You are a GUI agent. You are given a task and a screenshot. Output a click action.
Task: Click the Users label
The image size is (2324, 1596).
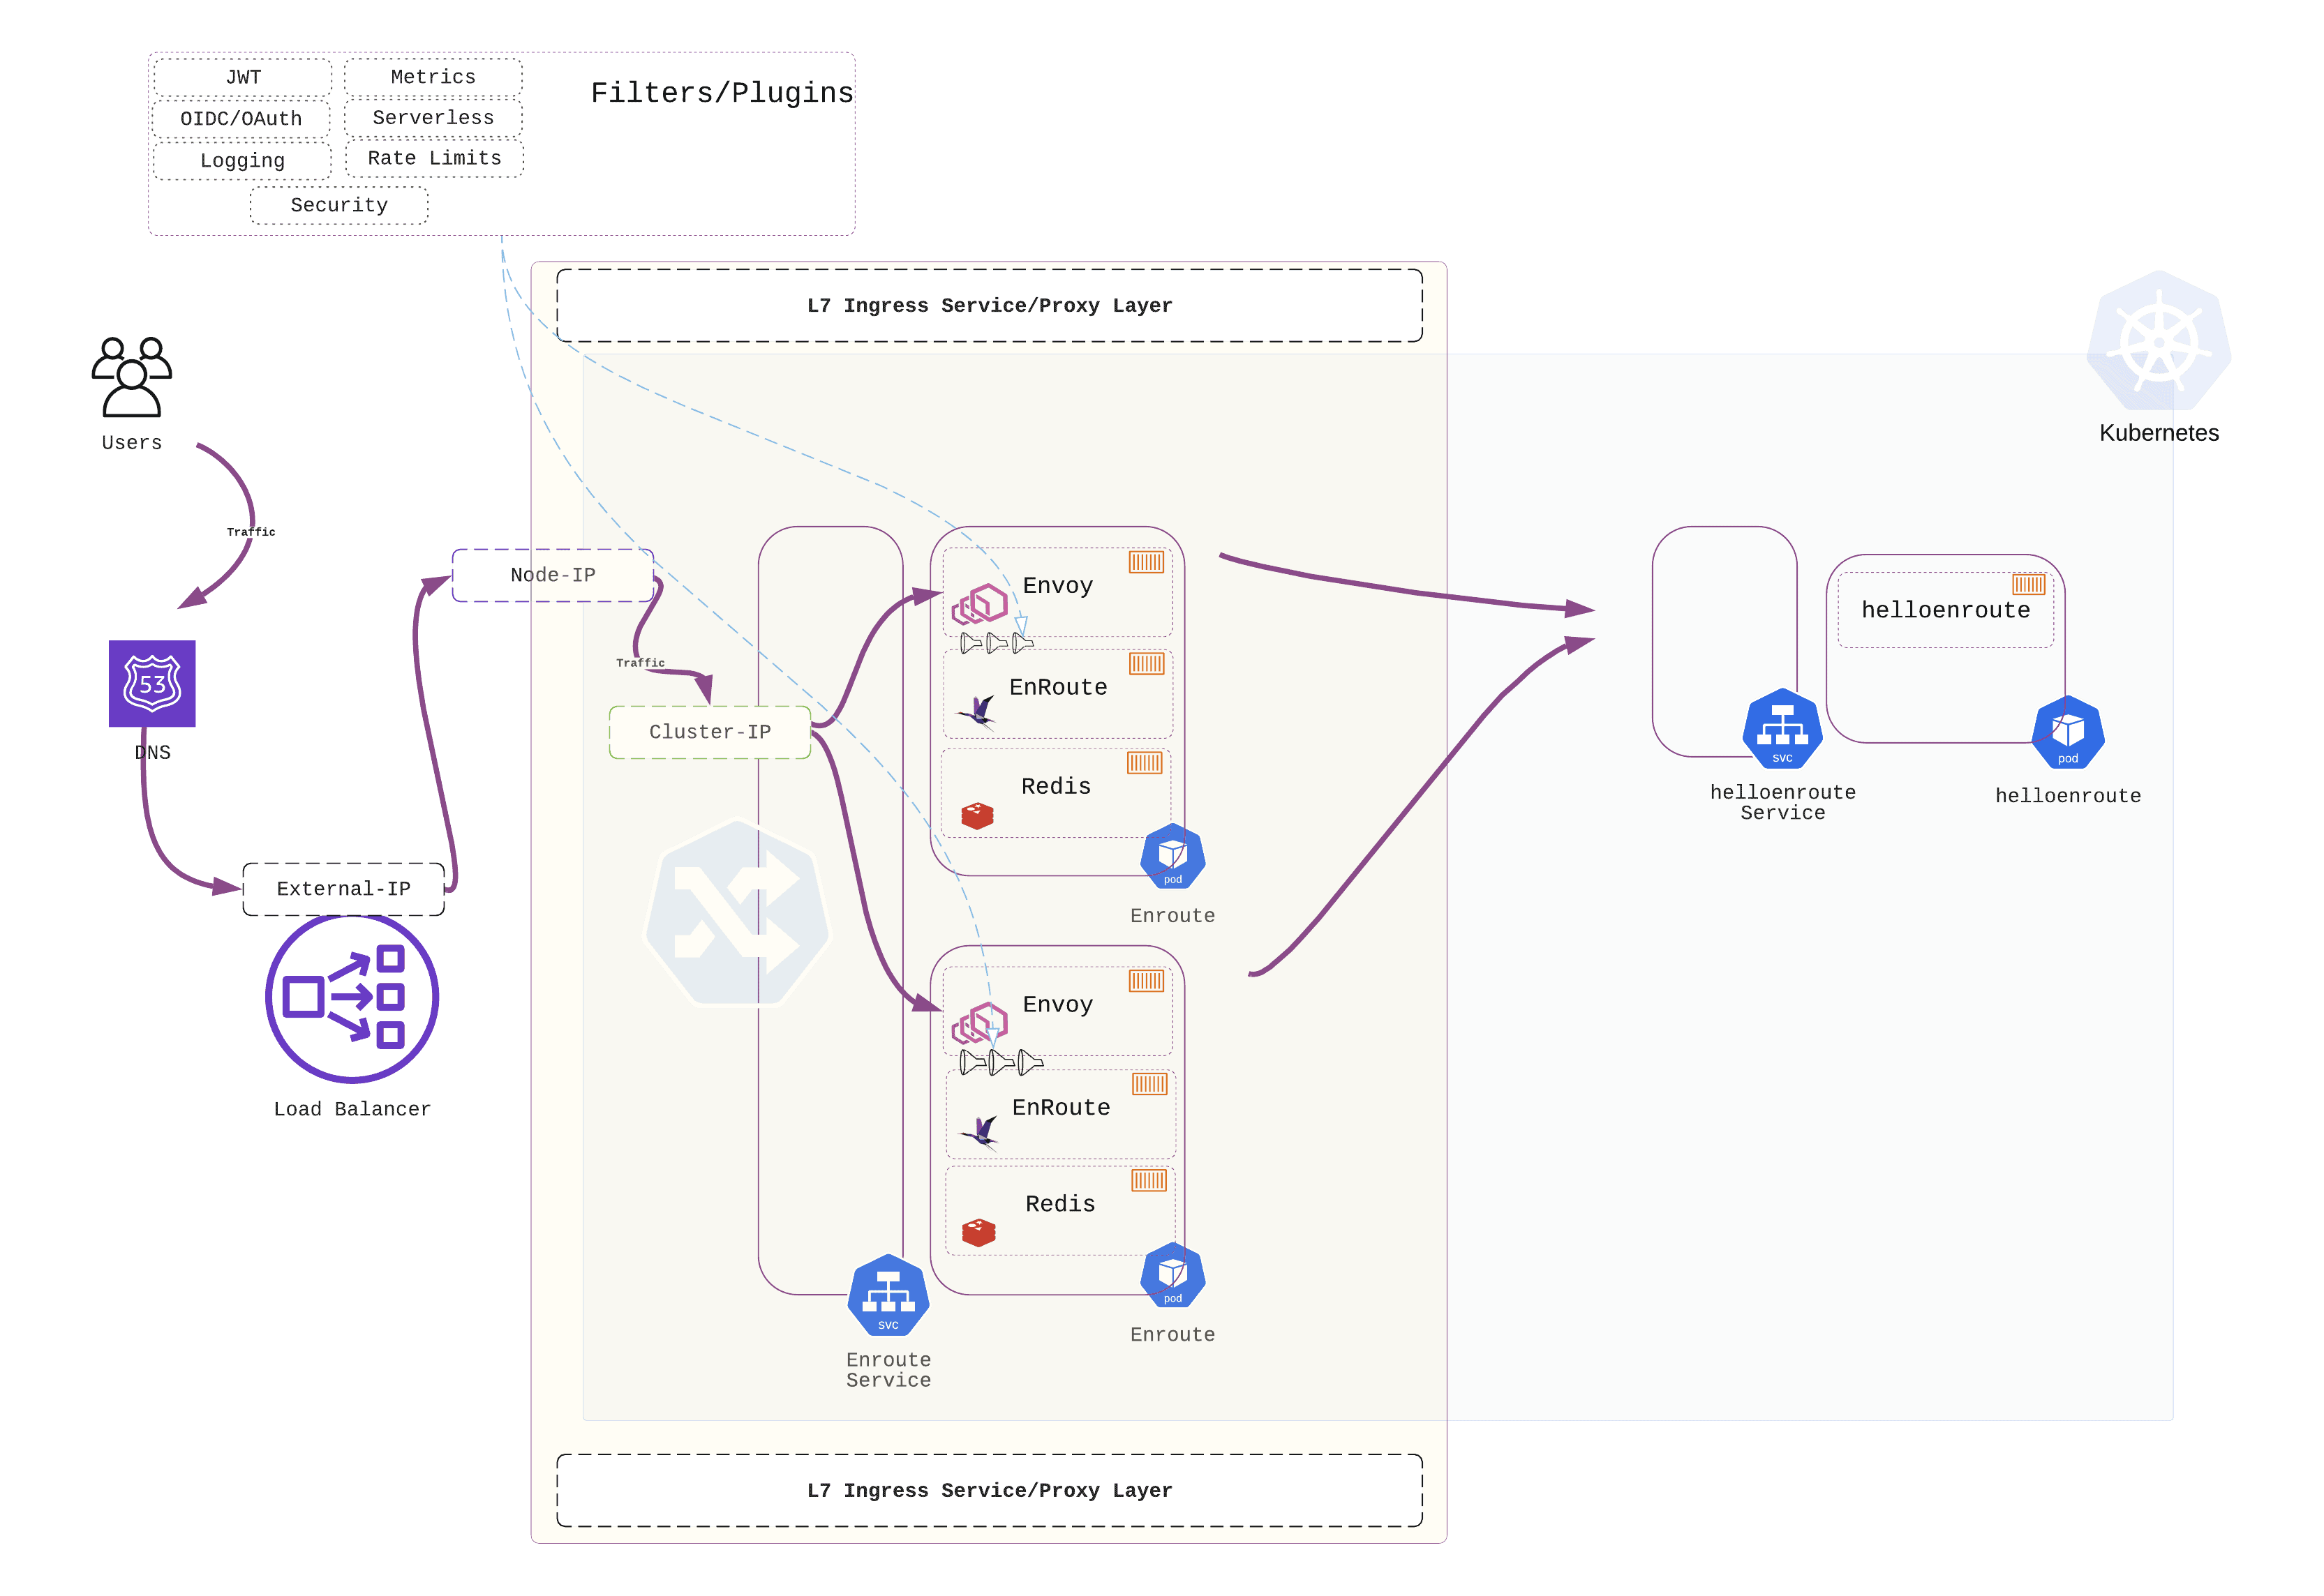point(131,443)
